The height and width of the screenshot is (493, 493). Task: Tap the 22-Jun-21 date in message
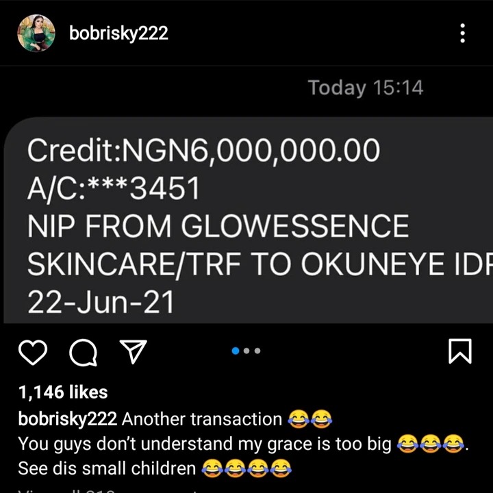coord(101,302)
